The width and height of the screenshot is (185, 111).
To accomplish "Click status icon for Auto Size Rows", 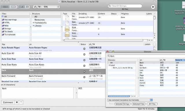I will tap(84, 66).
